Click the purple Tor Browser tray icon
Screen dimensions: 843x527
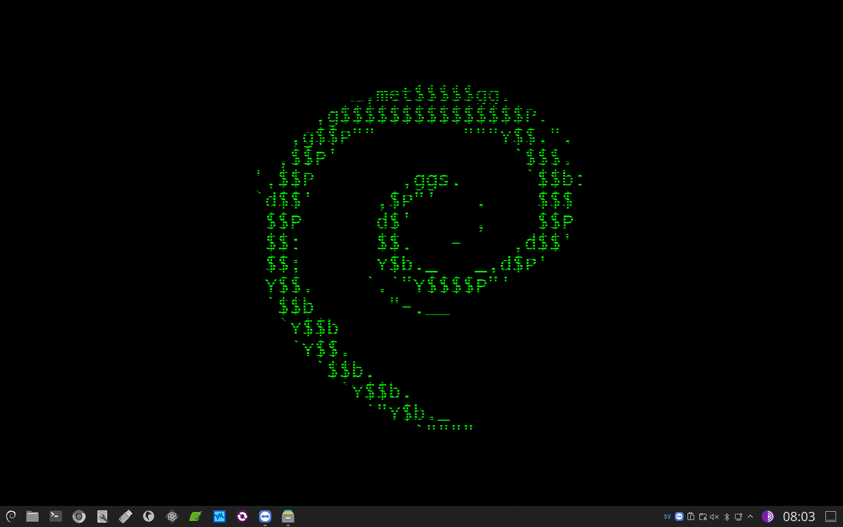[767, 516]
